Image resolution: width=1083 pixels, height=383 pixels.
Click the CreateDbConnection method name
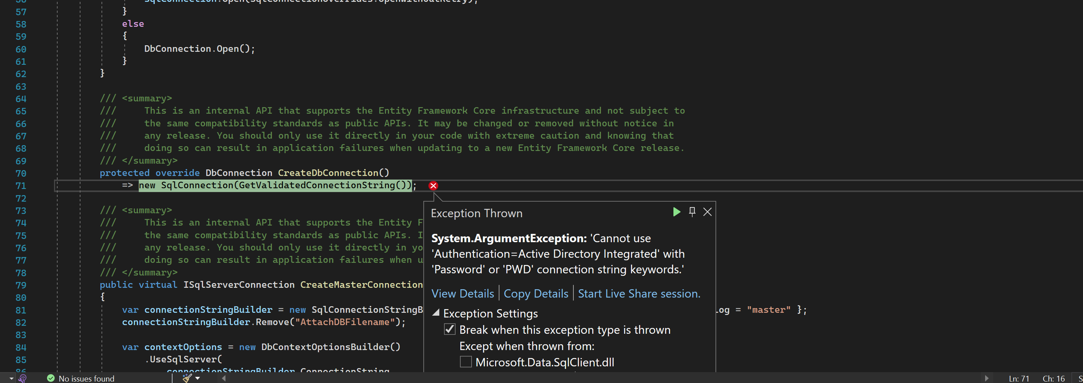click(x=328, y=173)
